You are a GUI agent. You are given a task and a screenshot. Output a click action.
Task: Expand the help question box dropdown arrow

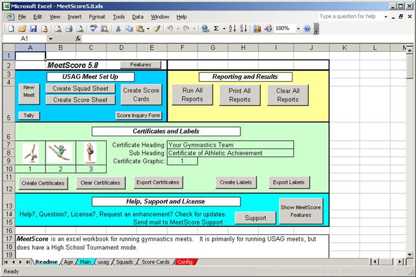[385, 17]
